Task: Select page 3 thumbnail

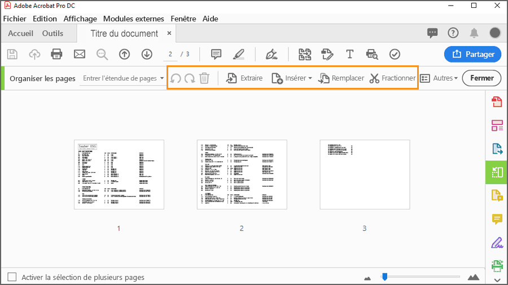Action: [365, 175]
